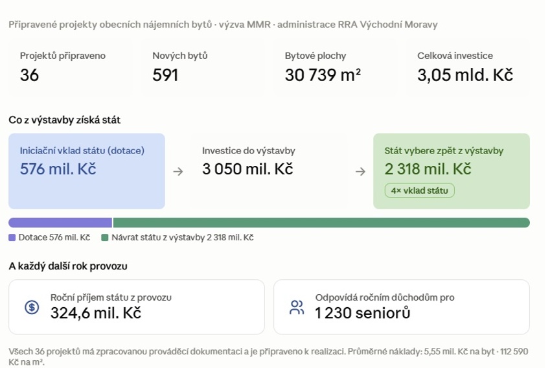
Task: Click the purple segment of the progress bar
Action: [60, 222]
